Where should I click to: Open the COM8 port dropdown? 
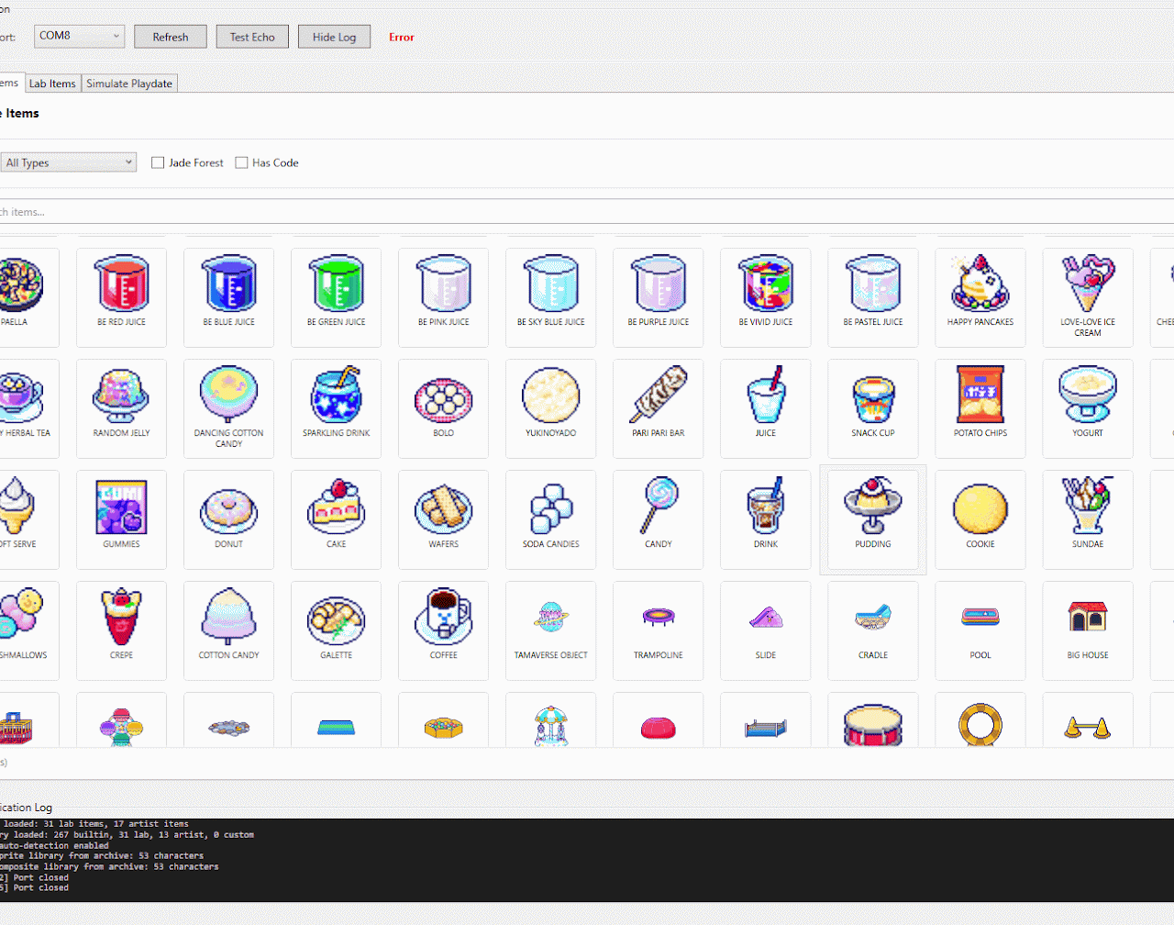[x=79, y=36]
